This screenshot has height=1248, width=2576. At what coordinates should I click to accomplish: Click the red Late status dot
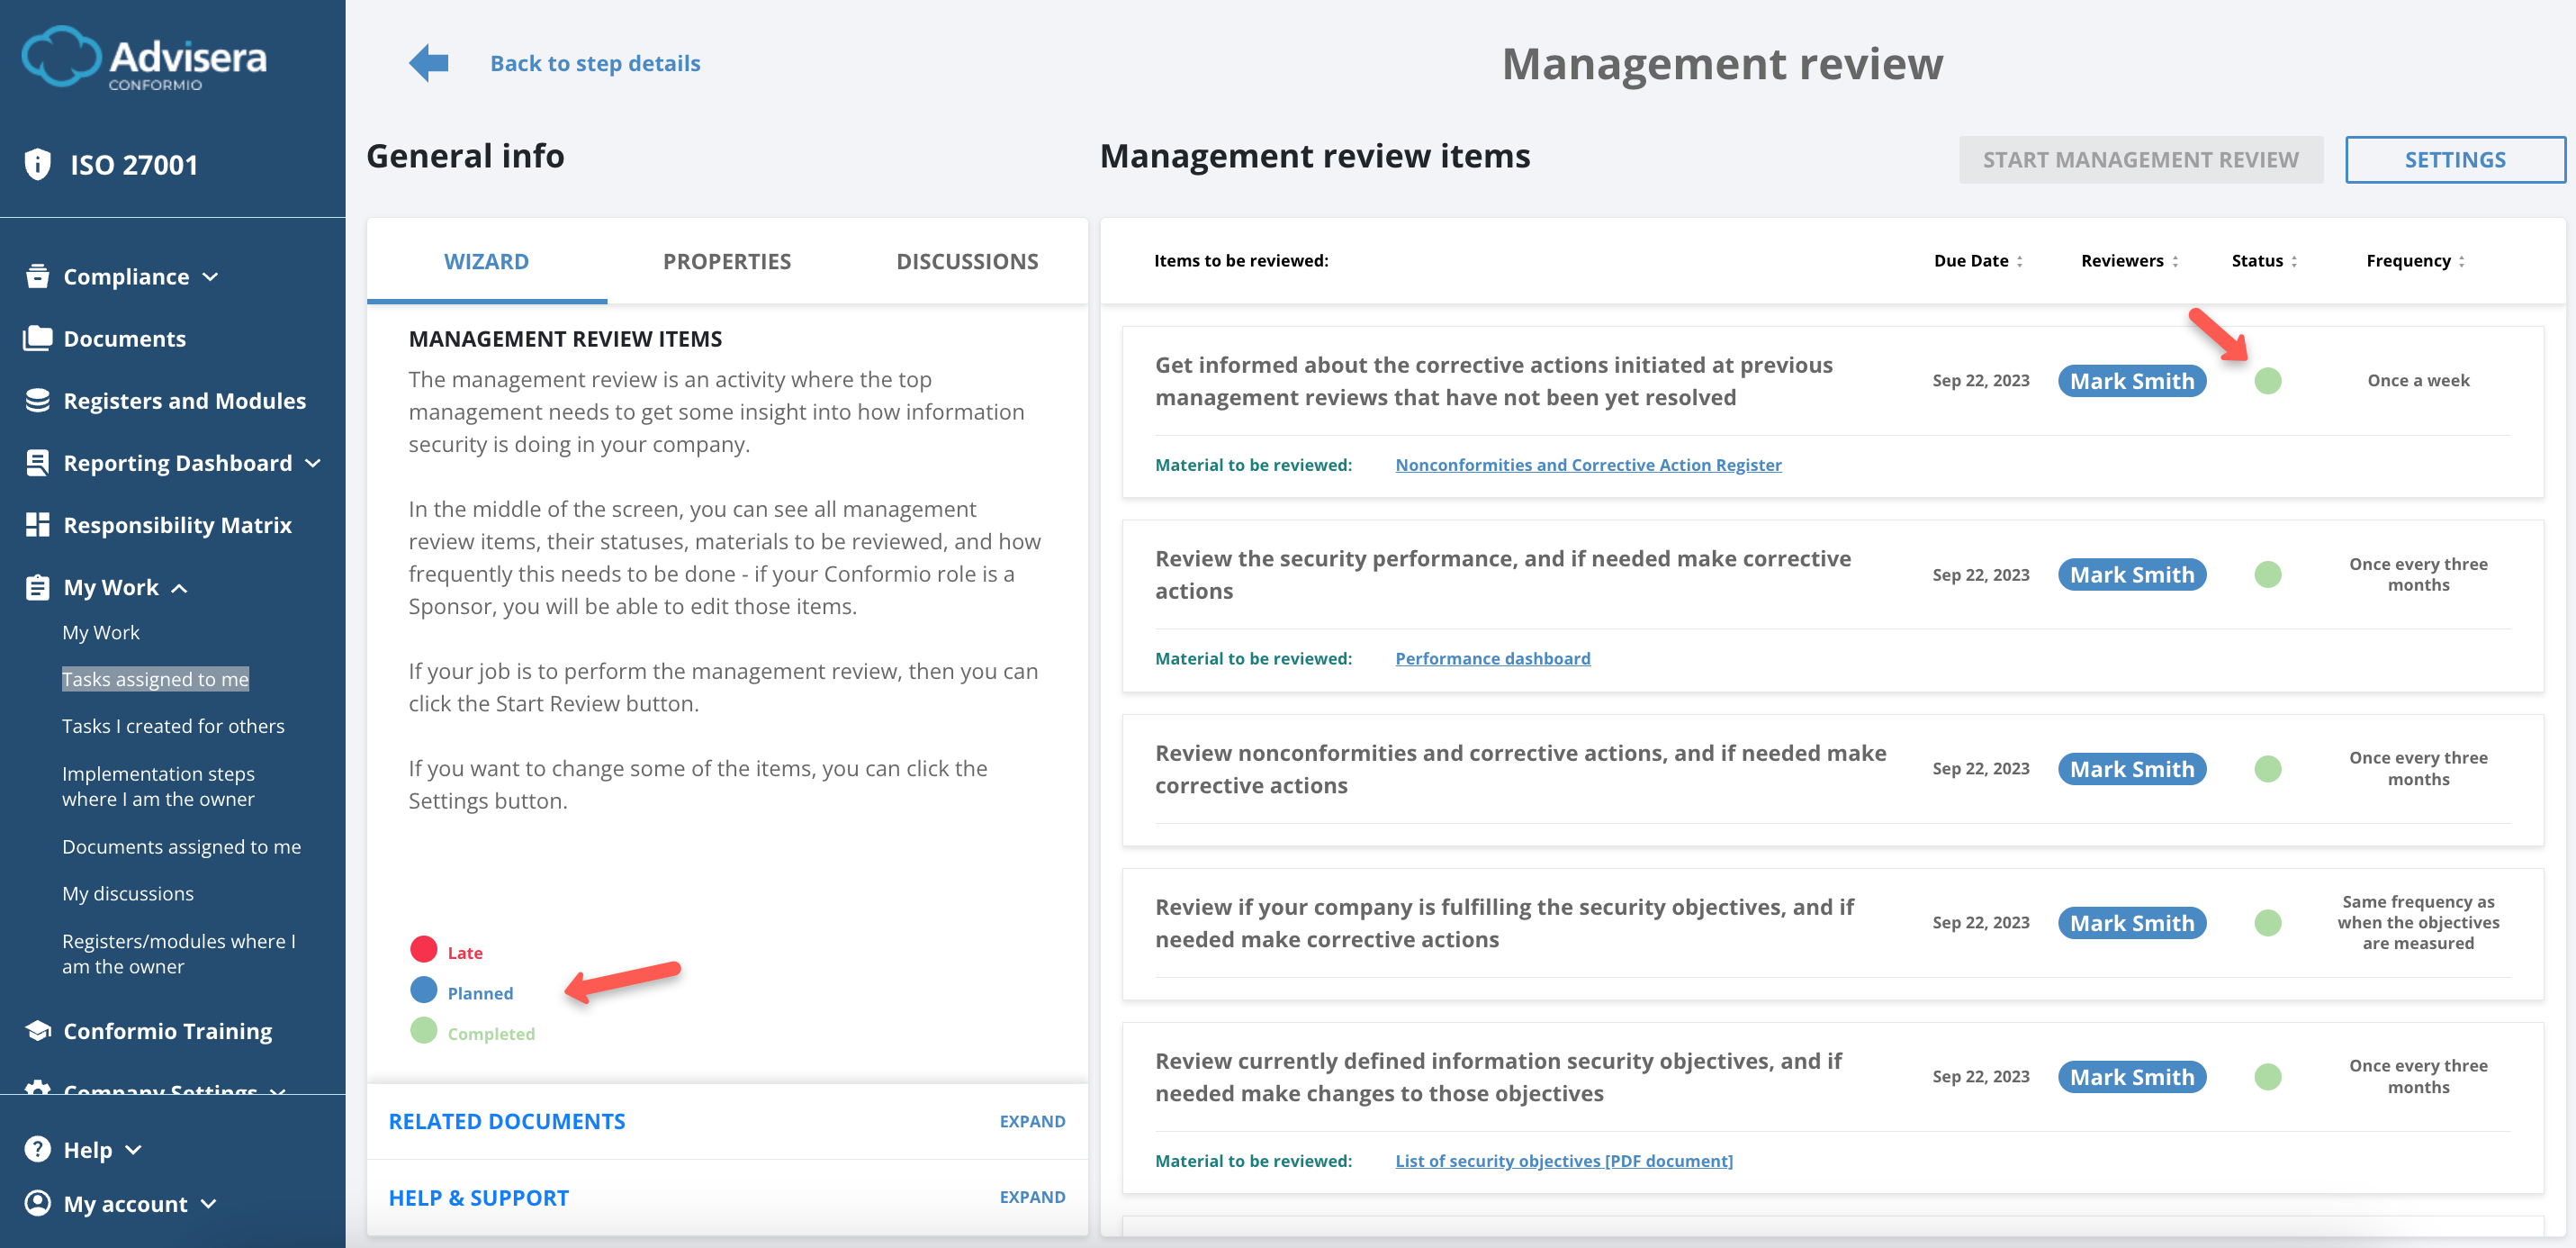[x=423, y=949]
